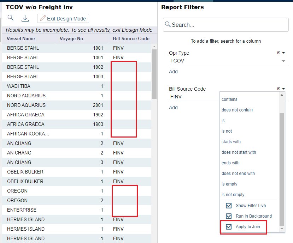Toggle the Show Filter Live checkbox
Screen dimensions: 293x243
pos(229,206)
